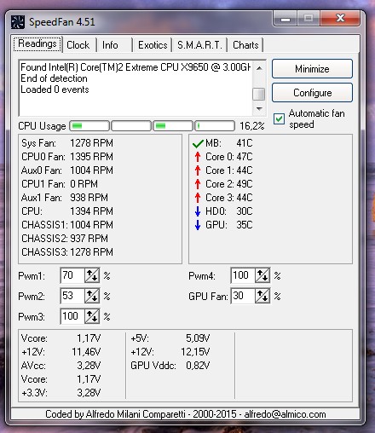Click the CPU0 Fan 1395 RPM reading
The width and height of the screenshot is (375, 433).
click(67, 157)
